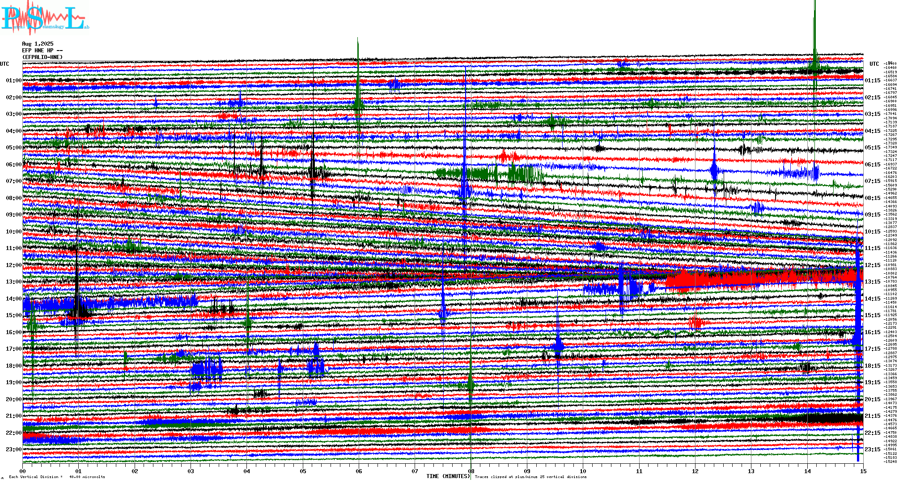This screenshot has width=899, height=483.
Task: Click the '11:00' hour label on the left
Action: [x=14, y=248]
